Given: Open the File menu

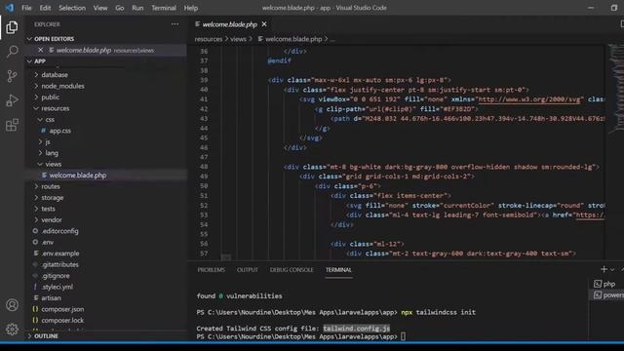Looking at the screenshot, I should [x=26, y=8].
